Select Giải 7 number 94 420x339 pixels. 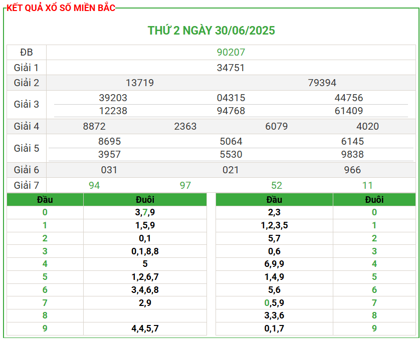(94, 185)
